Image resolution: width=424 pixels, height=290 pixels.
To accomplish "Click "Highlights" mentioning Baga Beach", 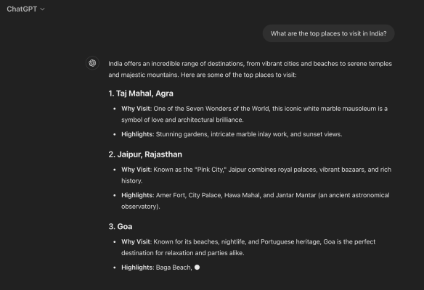I will tap(137, 268).
